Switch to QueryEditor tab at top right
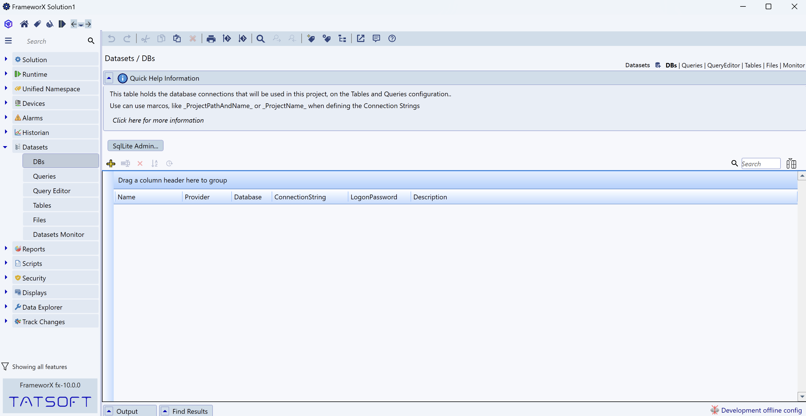The image size is (806, 416). (x=723, y=65)
